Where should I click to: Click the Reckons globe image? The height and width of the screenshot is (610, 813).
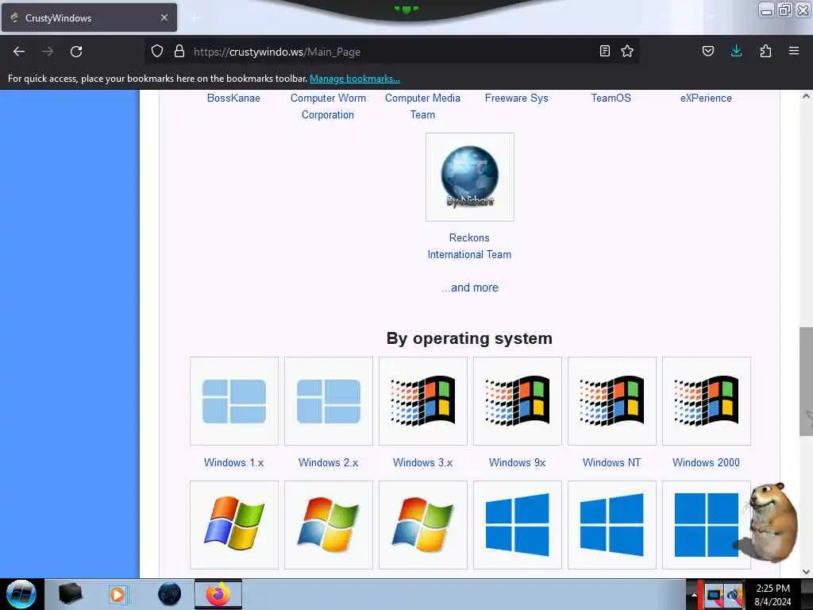pos(470,177)
